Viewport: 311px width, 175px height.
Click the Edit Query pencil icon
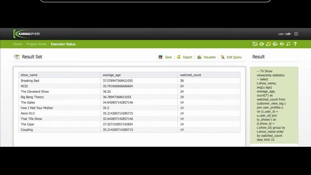click(223, 57)
